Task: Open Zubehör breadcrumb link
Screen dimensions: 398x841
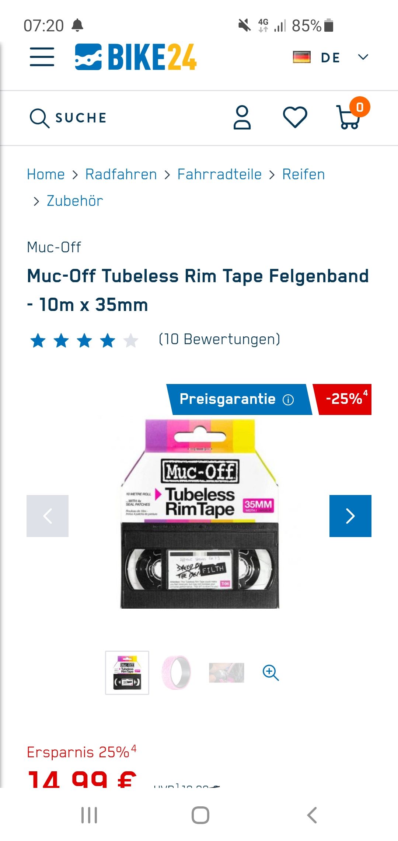Action: pyautogui.click(x=75, y=201)
